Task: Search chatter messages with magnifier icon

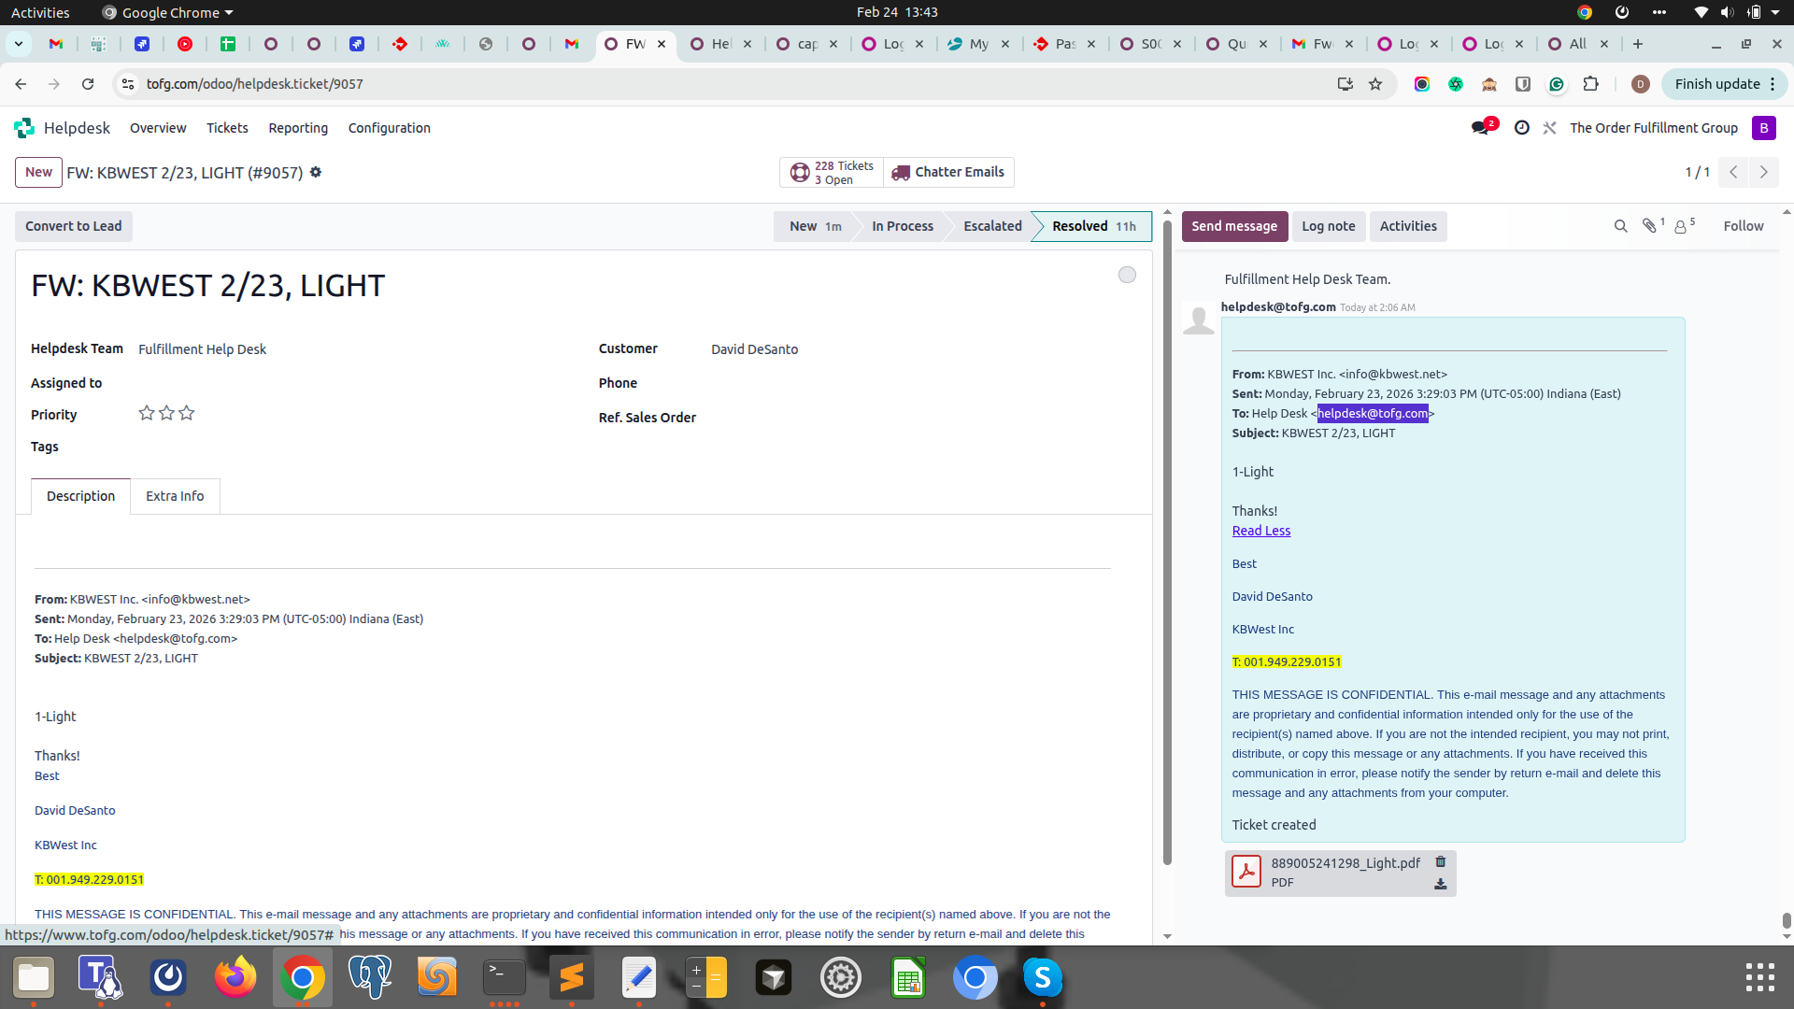Action: coord(1621,226)
